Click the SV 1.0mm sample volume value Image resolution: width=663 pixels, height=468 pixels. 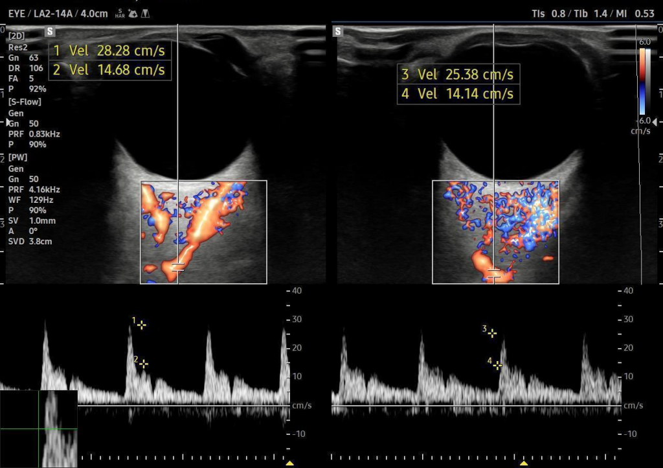pyautogui.click(x=32, y=220)
